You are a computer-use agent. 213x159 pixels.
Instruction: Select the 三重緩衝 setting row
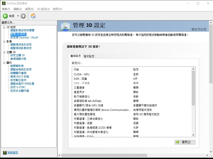click(132, 88)
